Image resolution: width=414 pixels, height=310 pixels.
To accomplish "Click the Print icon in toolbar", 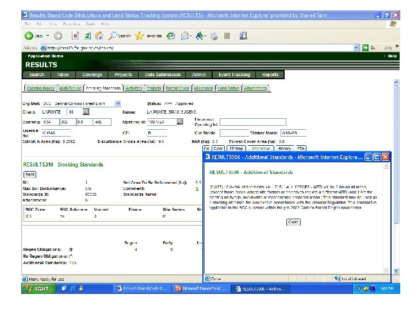I will click(x=214, y=36).
